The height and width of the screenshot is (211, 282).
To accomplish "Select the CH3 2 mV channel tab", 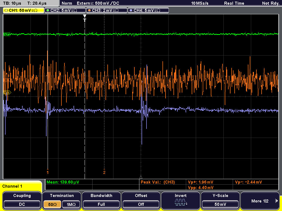I will [x=107, y=10].
